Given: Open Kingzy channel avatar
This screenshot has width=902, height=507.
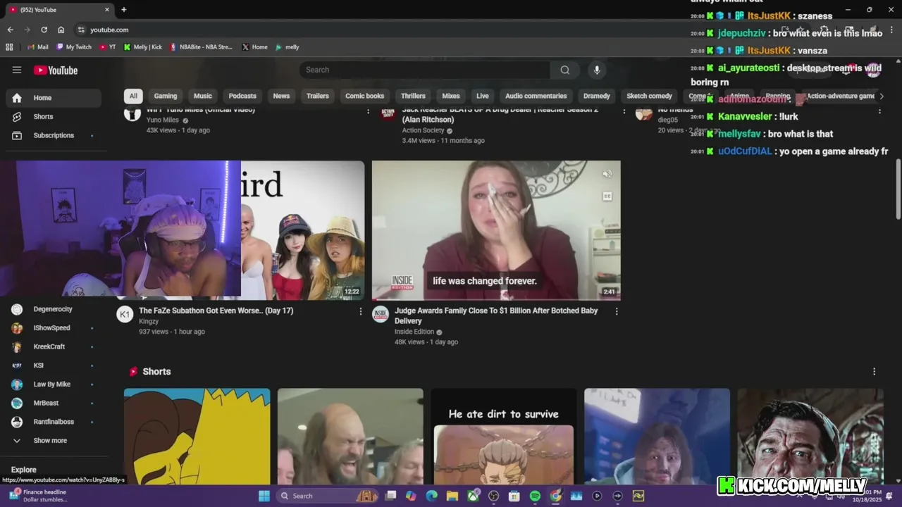Looking at the screenshot, I should tap(125, 314).
